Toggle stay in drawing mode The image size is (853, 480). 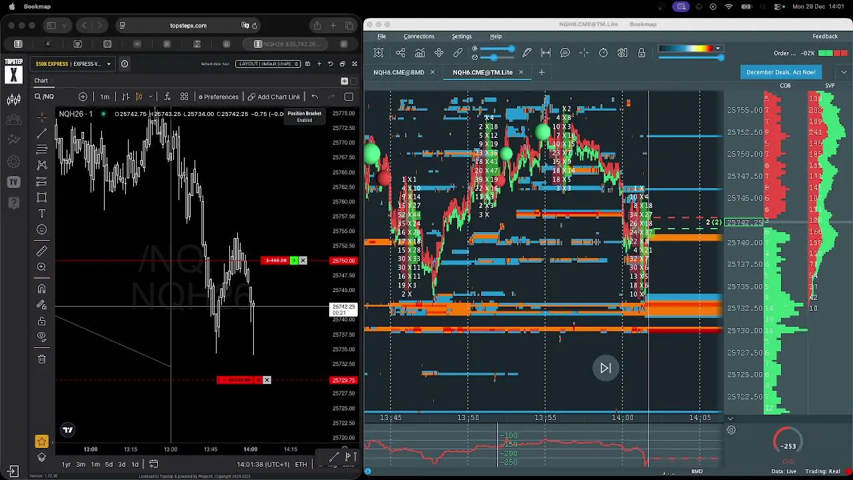(41, 305)
